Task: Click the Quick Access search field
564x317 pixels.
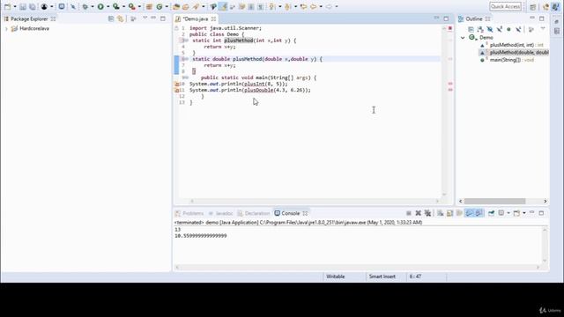Action: pos(505,6)
